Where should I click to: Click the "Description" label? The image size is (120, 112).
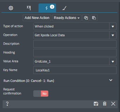pyautogui.click(x=11, y=44)
